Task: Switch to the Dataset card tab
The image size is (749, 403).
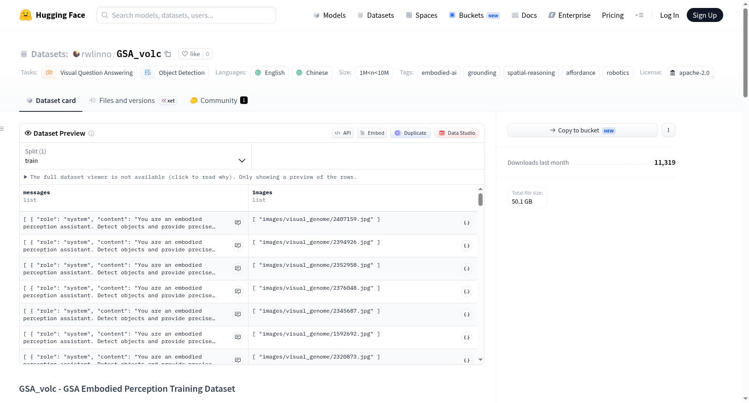Action: point(51,100)
